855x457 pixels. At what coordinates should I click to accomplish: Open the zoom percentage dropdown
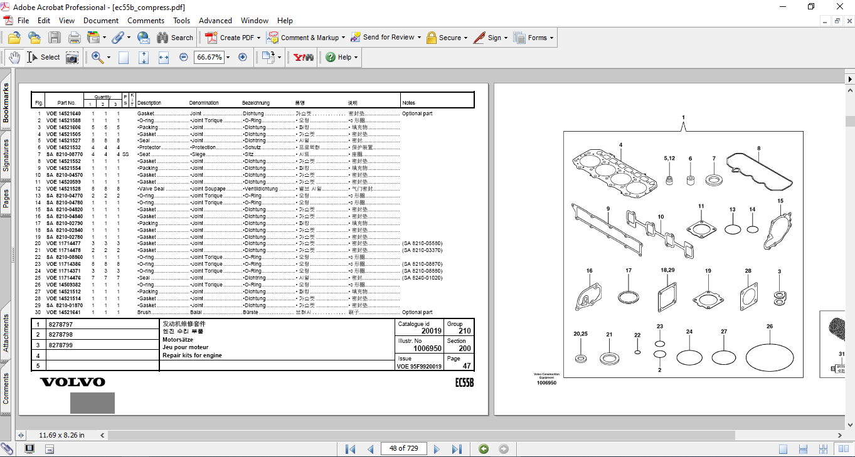(228, 57)
